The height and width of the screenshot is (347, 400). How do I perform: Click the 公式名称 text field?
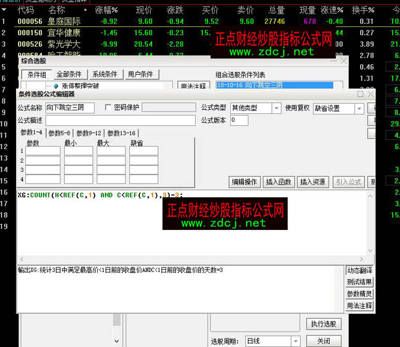click(x=70, y=108)
